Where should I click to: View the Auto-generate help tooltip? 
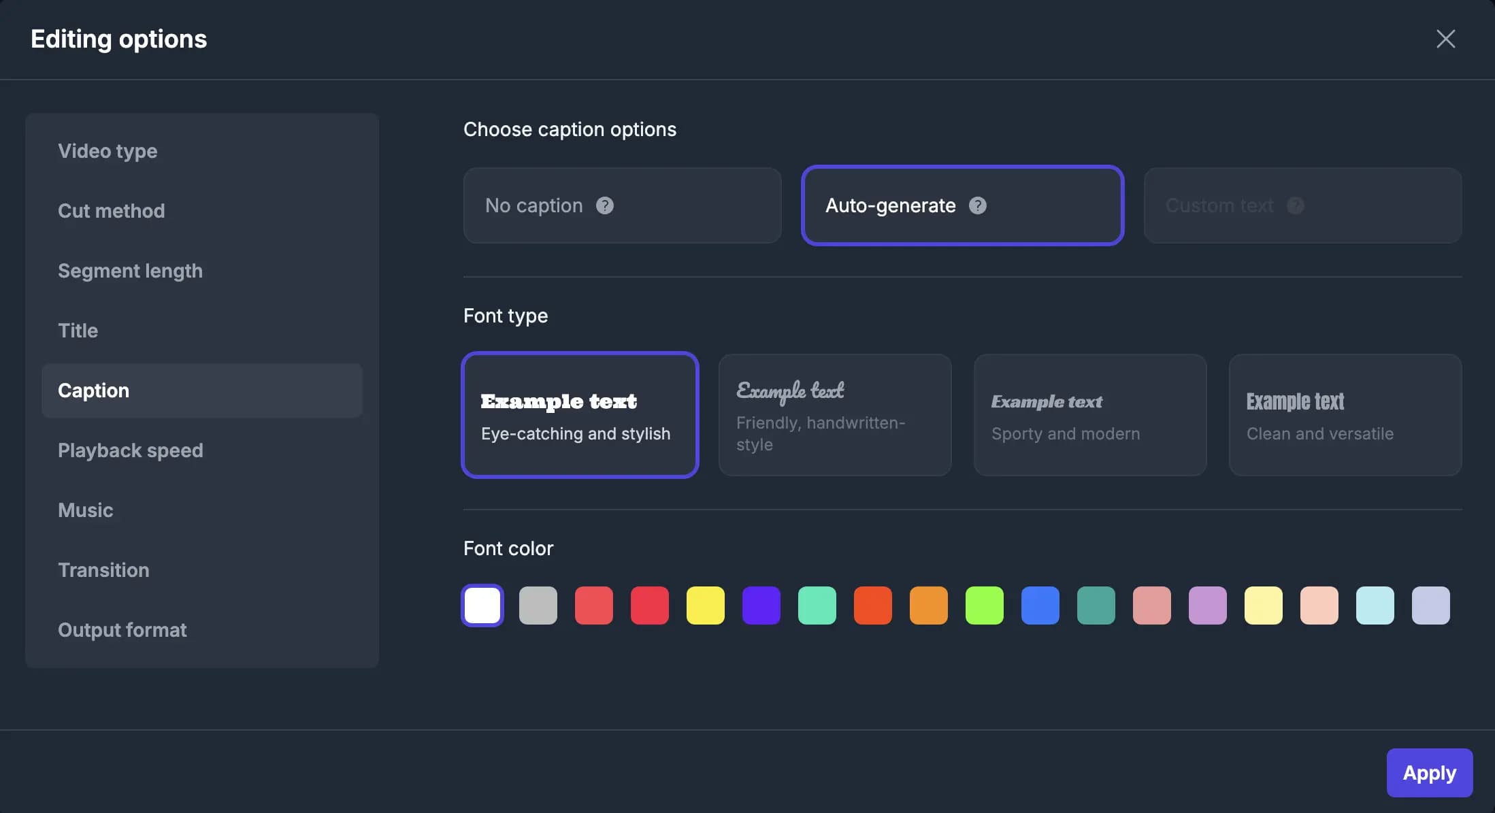click(x=979, y=205)
